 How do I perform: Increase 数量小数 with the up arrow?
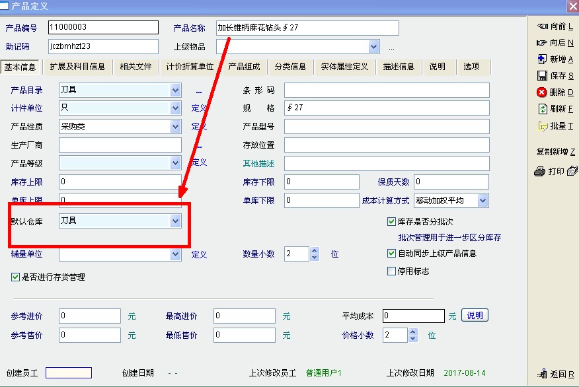[x=314, y=250]
